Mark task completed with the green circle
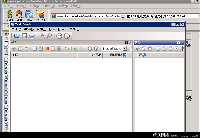The width and height of the screenshot is (200, 138). (75, 49)
